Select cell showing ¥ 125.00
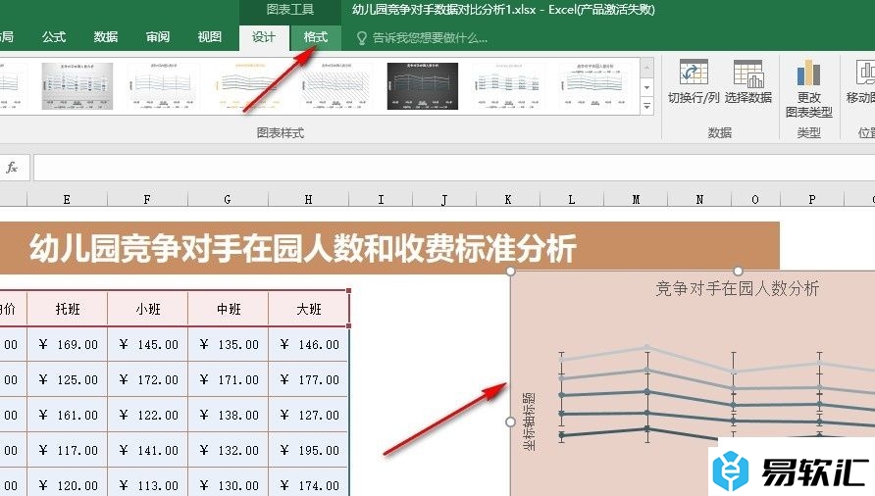This screenshot has width=875, height=496. coord(68,379)
